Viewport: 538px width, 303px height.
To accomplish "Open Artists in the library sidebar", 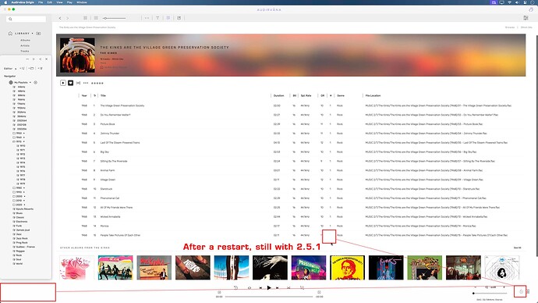I will pyautogui.click(x=25, y=46).
